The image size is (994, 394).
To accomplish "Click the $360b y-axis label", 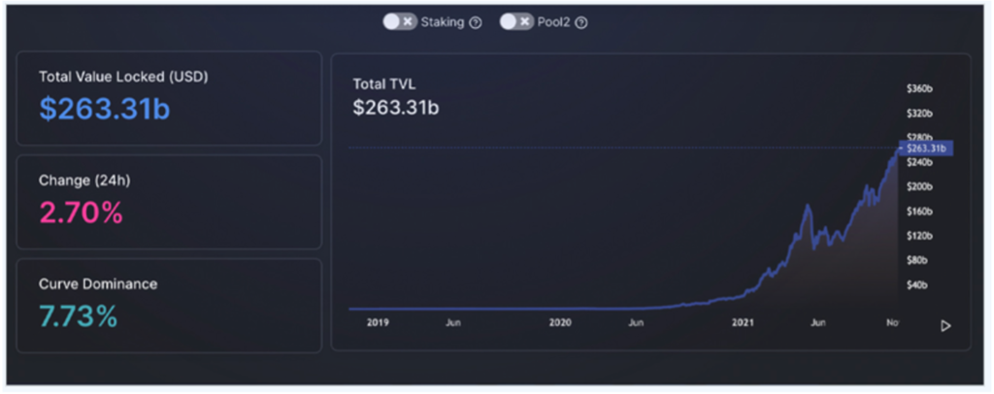I will [x=919, y=88].
